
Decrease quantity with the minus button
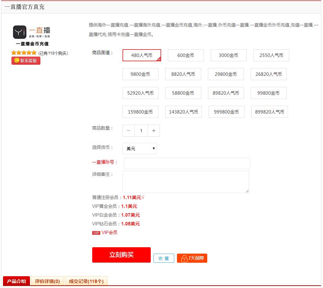(129, 131)
